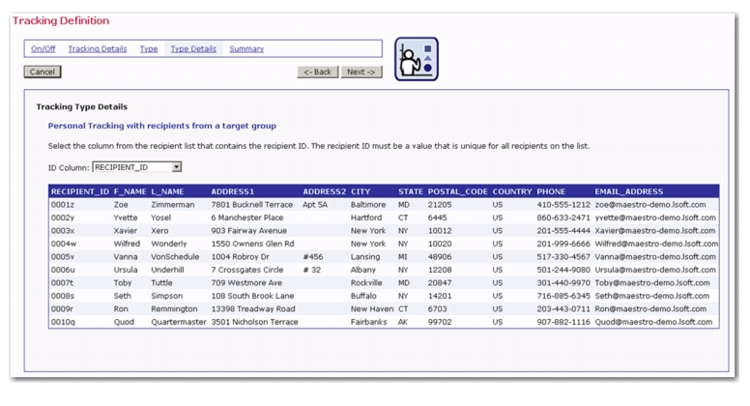
Task: Click email Xavier@maestro-demo.lsoft.com
Action: (655, 230)
